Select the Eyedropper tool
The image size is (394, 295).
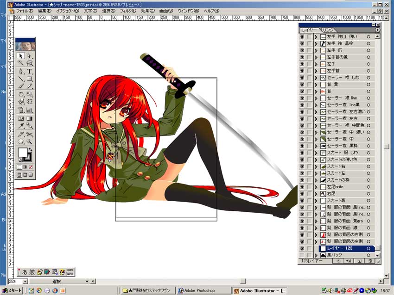[x=21, y=126]
